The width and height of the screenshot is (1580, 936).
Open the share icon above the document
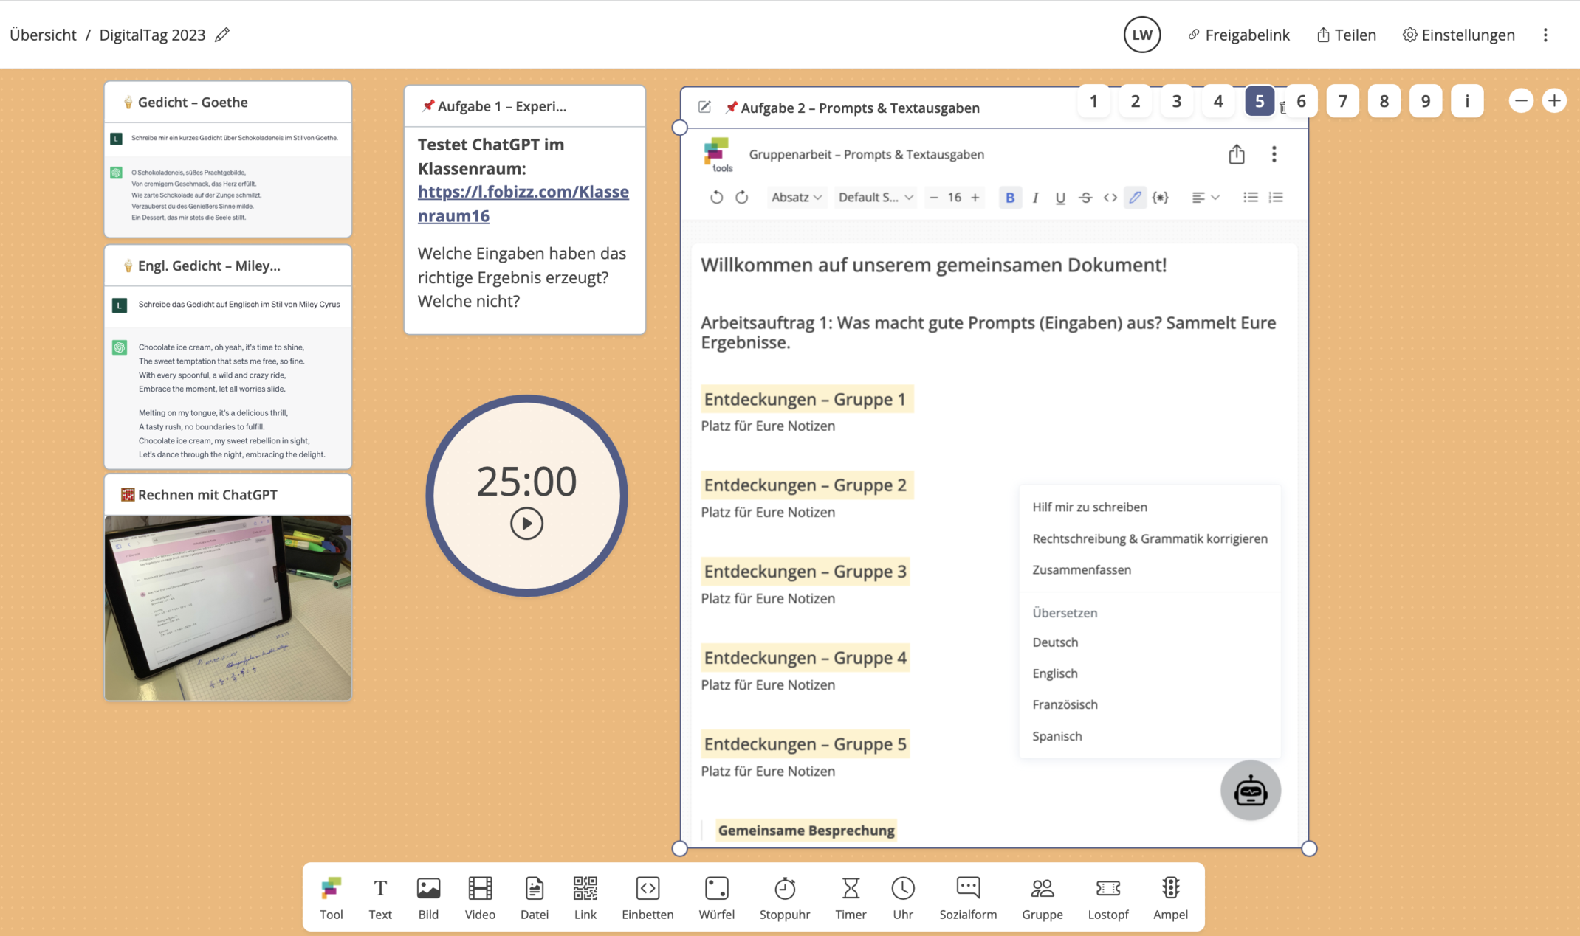click(x=1237, y=154)
